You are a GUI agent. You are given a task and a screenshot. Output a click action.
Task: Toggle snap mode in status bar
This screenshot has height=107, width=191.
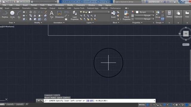point(151,105)
